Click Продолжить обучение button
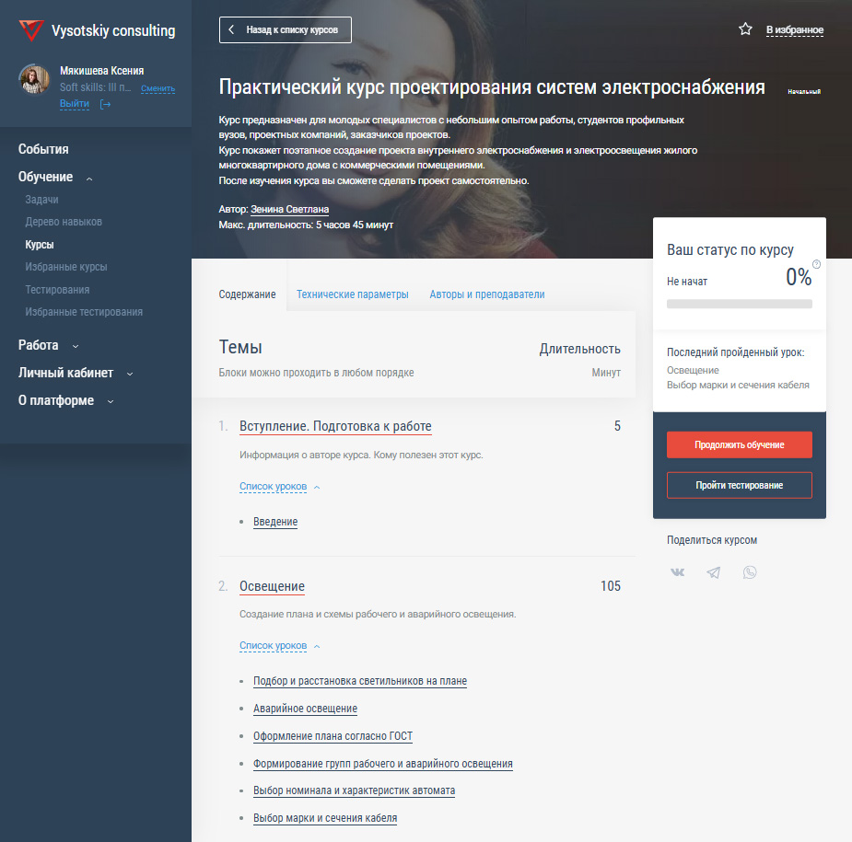 740,444
